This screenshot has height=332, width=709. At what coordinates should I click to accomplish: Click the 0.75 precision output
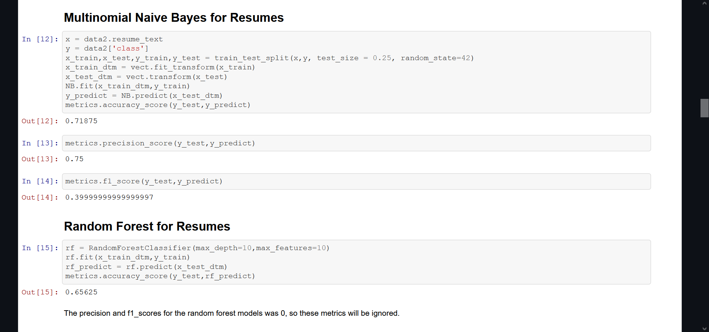tap(74, 159)
